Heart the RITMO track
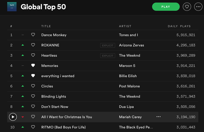The height and width of the screenshot is (132, 204). coord(33,127)
